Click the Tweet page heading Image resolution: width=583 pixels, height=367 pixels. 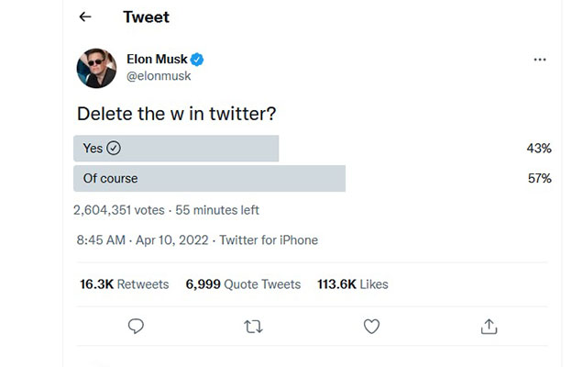tap(146, 17)
